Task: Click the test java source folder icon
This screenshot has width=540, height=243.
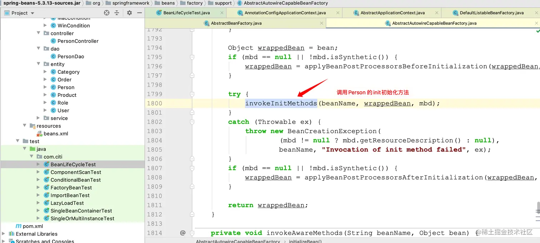Action: pos(32,149)
